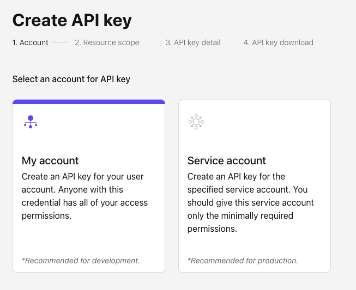Go to step 1. Account
Image resolution: width=356 pixels, height=290 pixels.
click(31, 42)
